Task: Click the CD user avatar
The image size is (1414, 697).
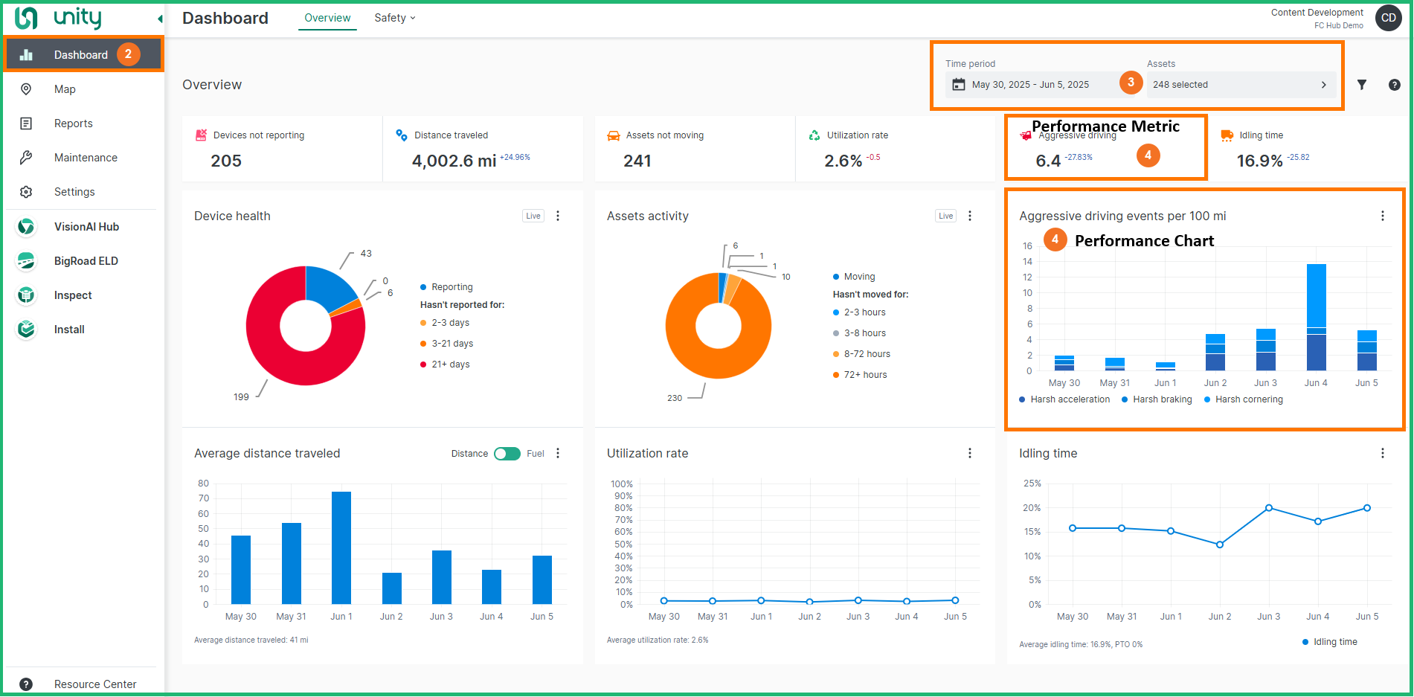Action: 1388,18
